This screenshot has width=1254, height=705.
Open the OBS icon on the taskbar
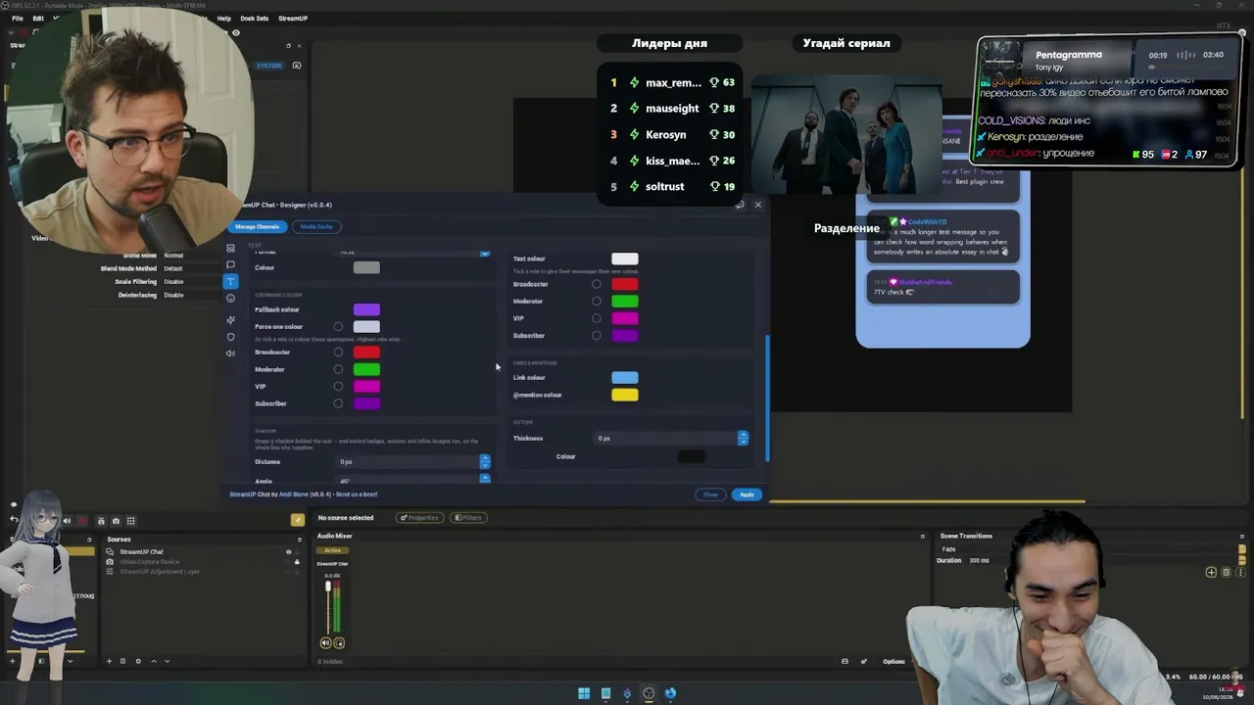click(649, 693)
